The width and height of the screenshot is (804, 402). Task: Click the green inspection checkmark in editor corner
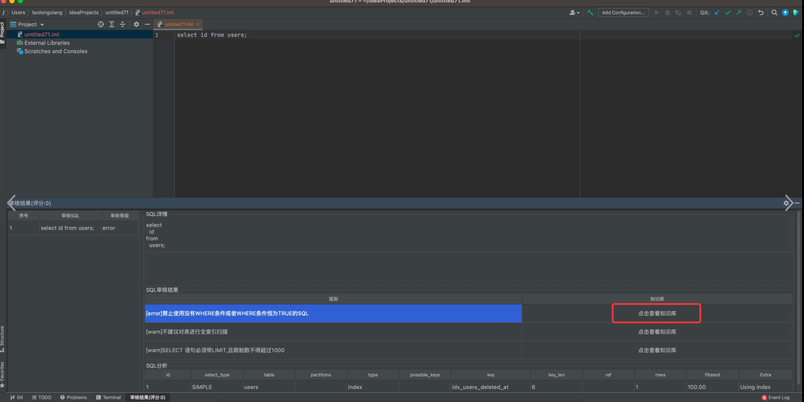797,36
